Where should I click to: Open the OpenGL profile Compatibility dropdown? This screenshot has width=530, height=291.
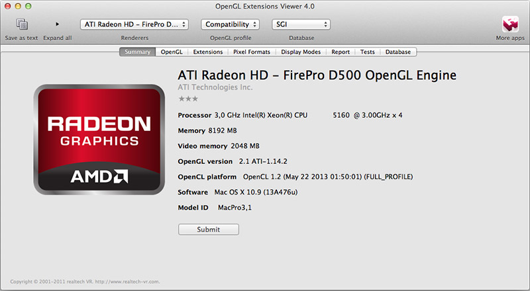point(230,24)
